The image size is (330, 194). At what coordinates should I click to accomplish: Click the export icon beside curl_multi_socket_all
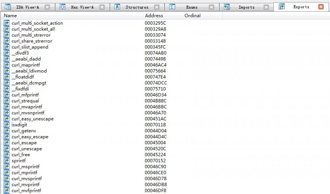7,29
